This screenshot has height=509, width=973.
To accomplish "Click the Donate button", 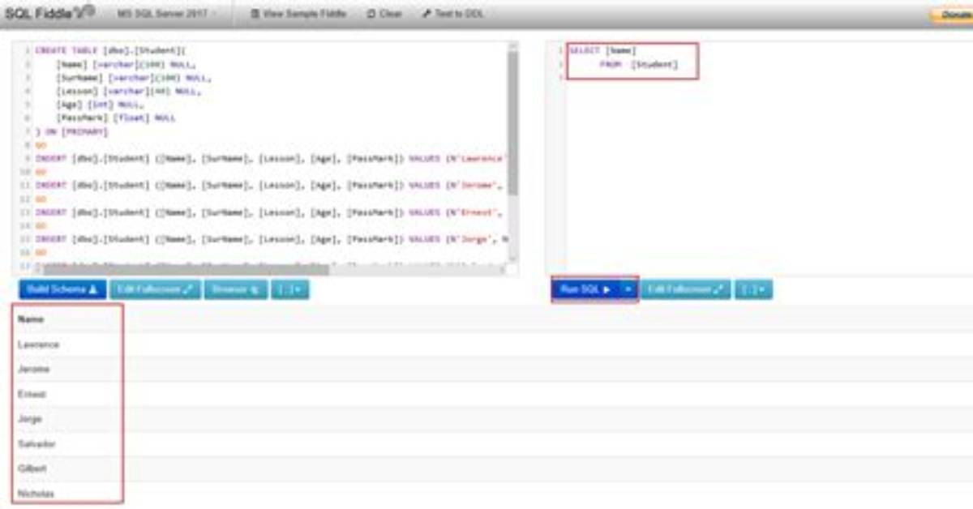I will click(952, 15).
